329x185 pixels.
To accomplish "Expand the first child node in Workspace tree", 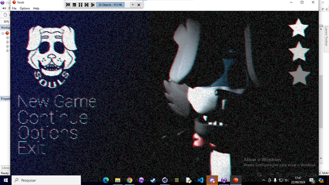I will [x=7, y=38].
